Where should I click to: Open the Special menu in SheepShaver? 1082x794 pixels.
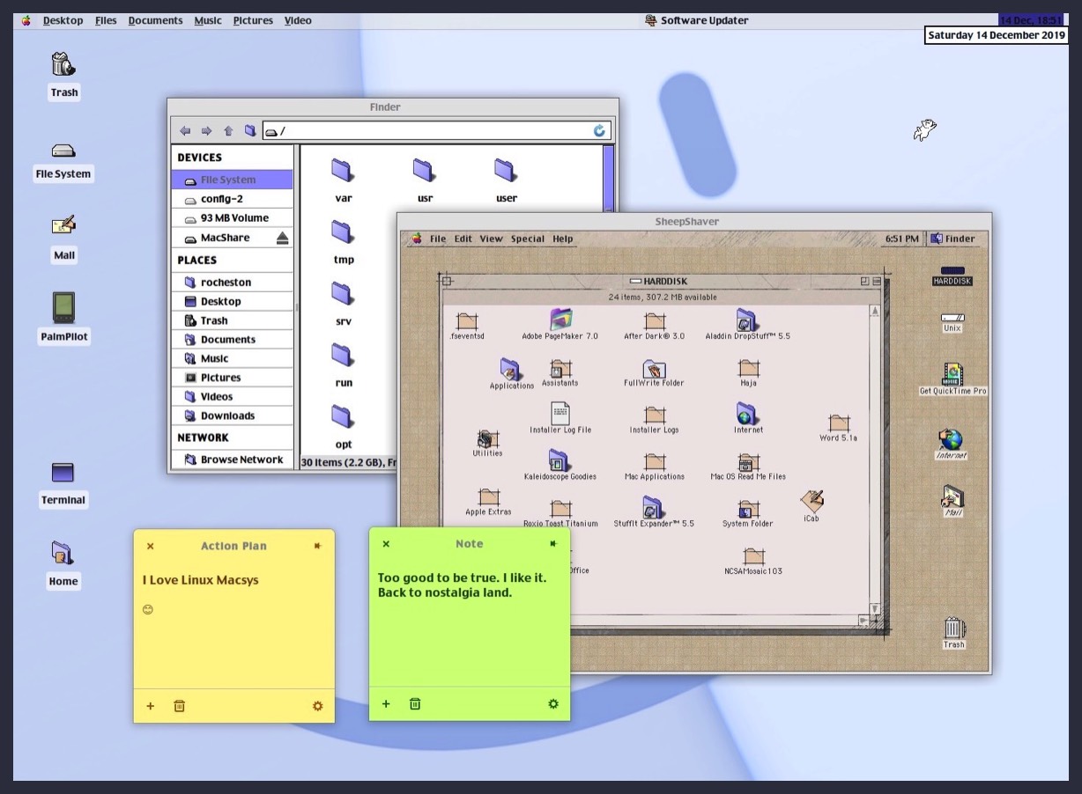(528, 239)
